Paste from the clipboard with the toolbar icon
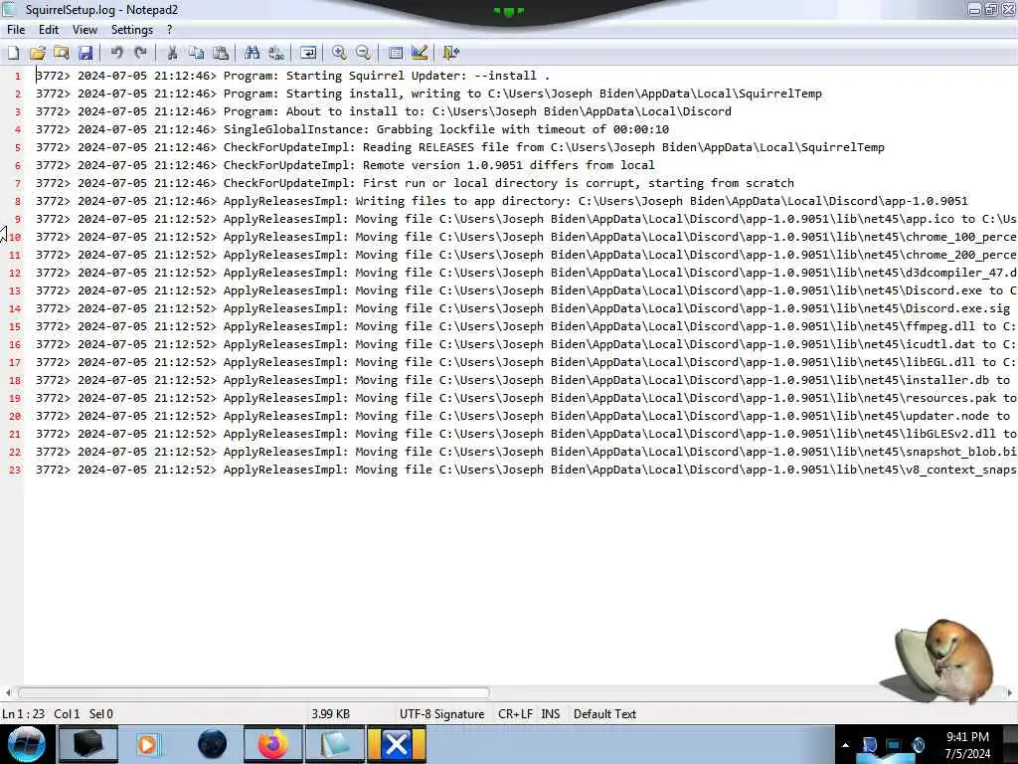Image resolution: width=1018 pixels, height=764 pixels. [x=221, y=54]
